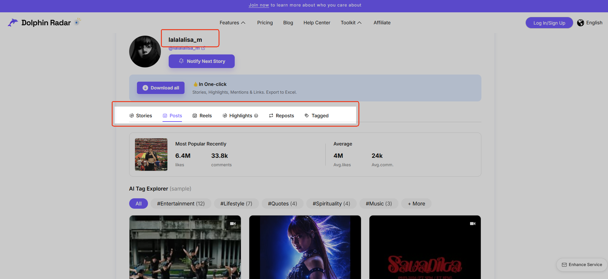
Task: Filter posts by #Entertainment tag
Action: (181, 203)
